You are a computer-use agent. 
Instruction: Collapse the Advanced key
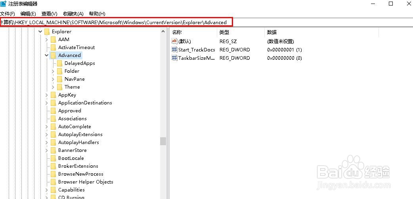click(x=47, y=55)
